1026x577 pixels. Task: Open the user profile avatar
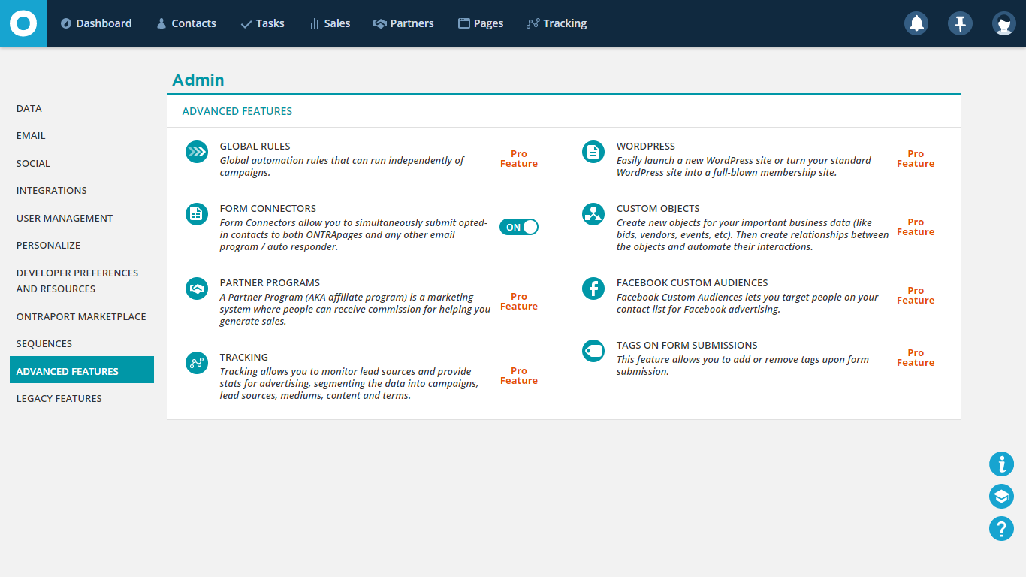(x=1003, y=23)
